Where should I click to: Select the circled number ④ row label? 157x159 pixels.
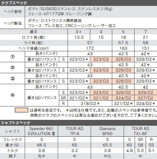[13, 95]
